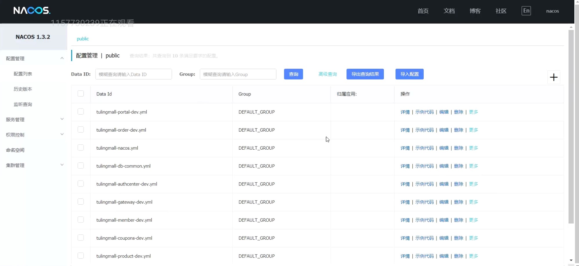Expand the 权限控制 sidebar section
The height and width of the screenshot is (266, 579).
pos(62,134)
